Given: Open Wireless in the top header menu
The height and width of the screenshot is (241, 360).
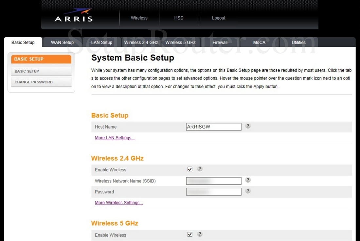Looking at the screenshot, I should pos(139,18).
